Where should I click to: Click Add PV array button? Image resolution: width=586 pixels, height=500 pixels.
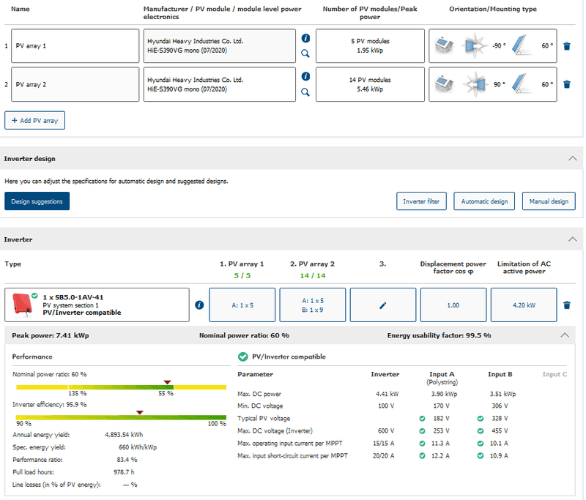[34, 120]
